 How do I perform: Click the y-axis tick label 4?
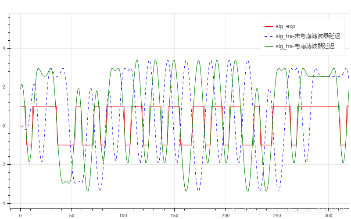(4, 48)
